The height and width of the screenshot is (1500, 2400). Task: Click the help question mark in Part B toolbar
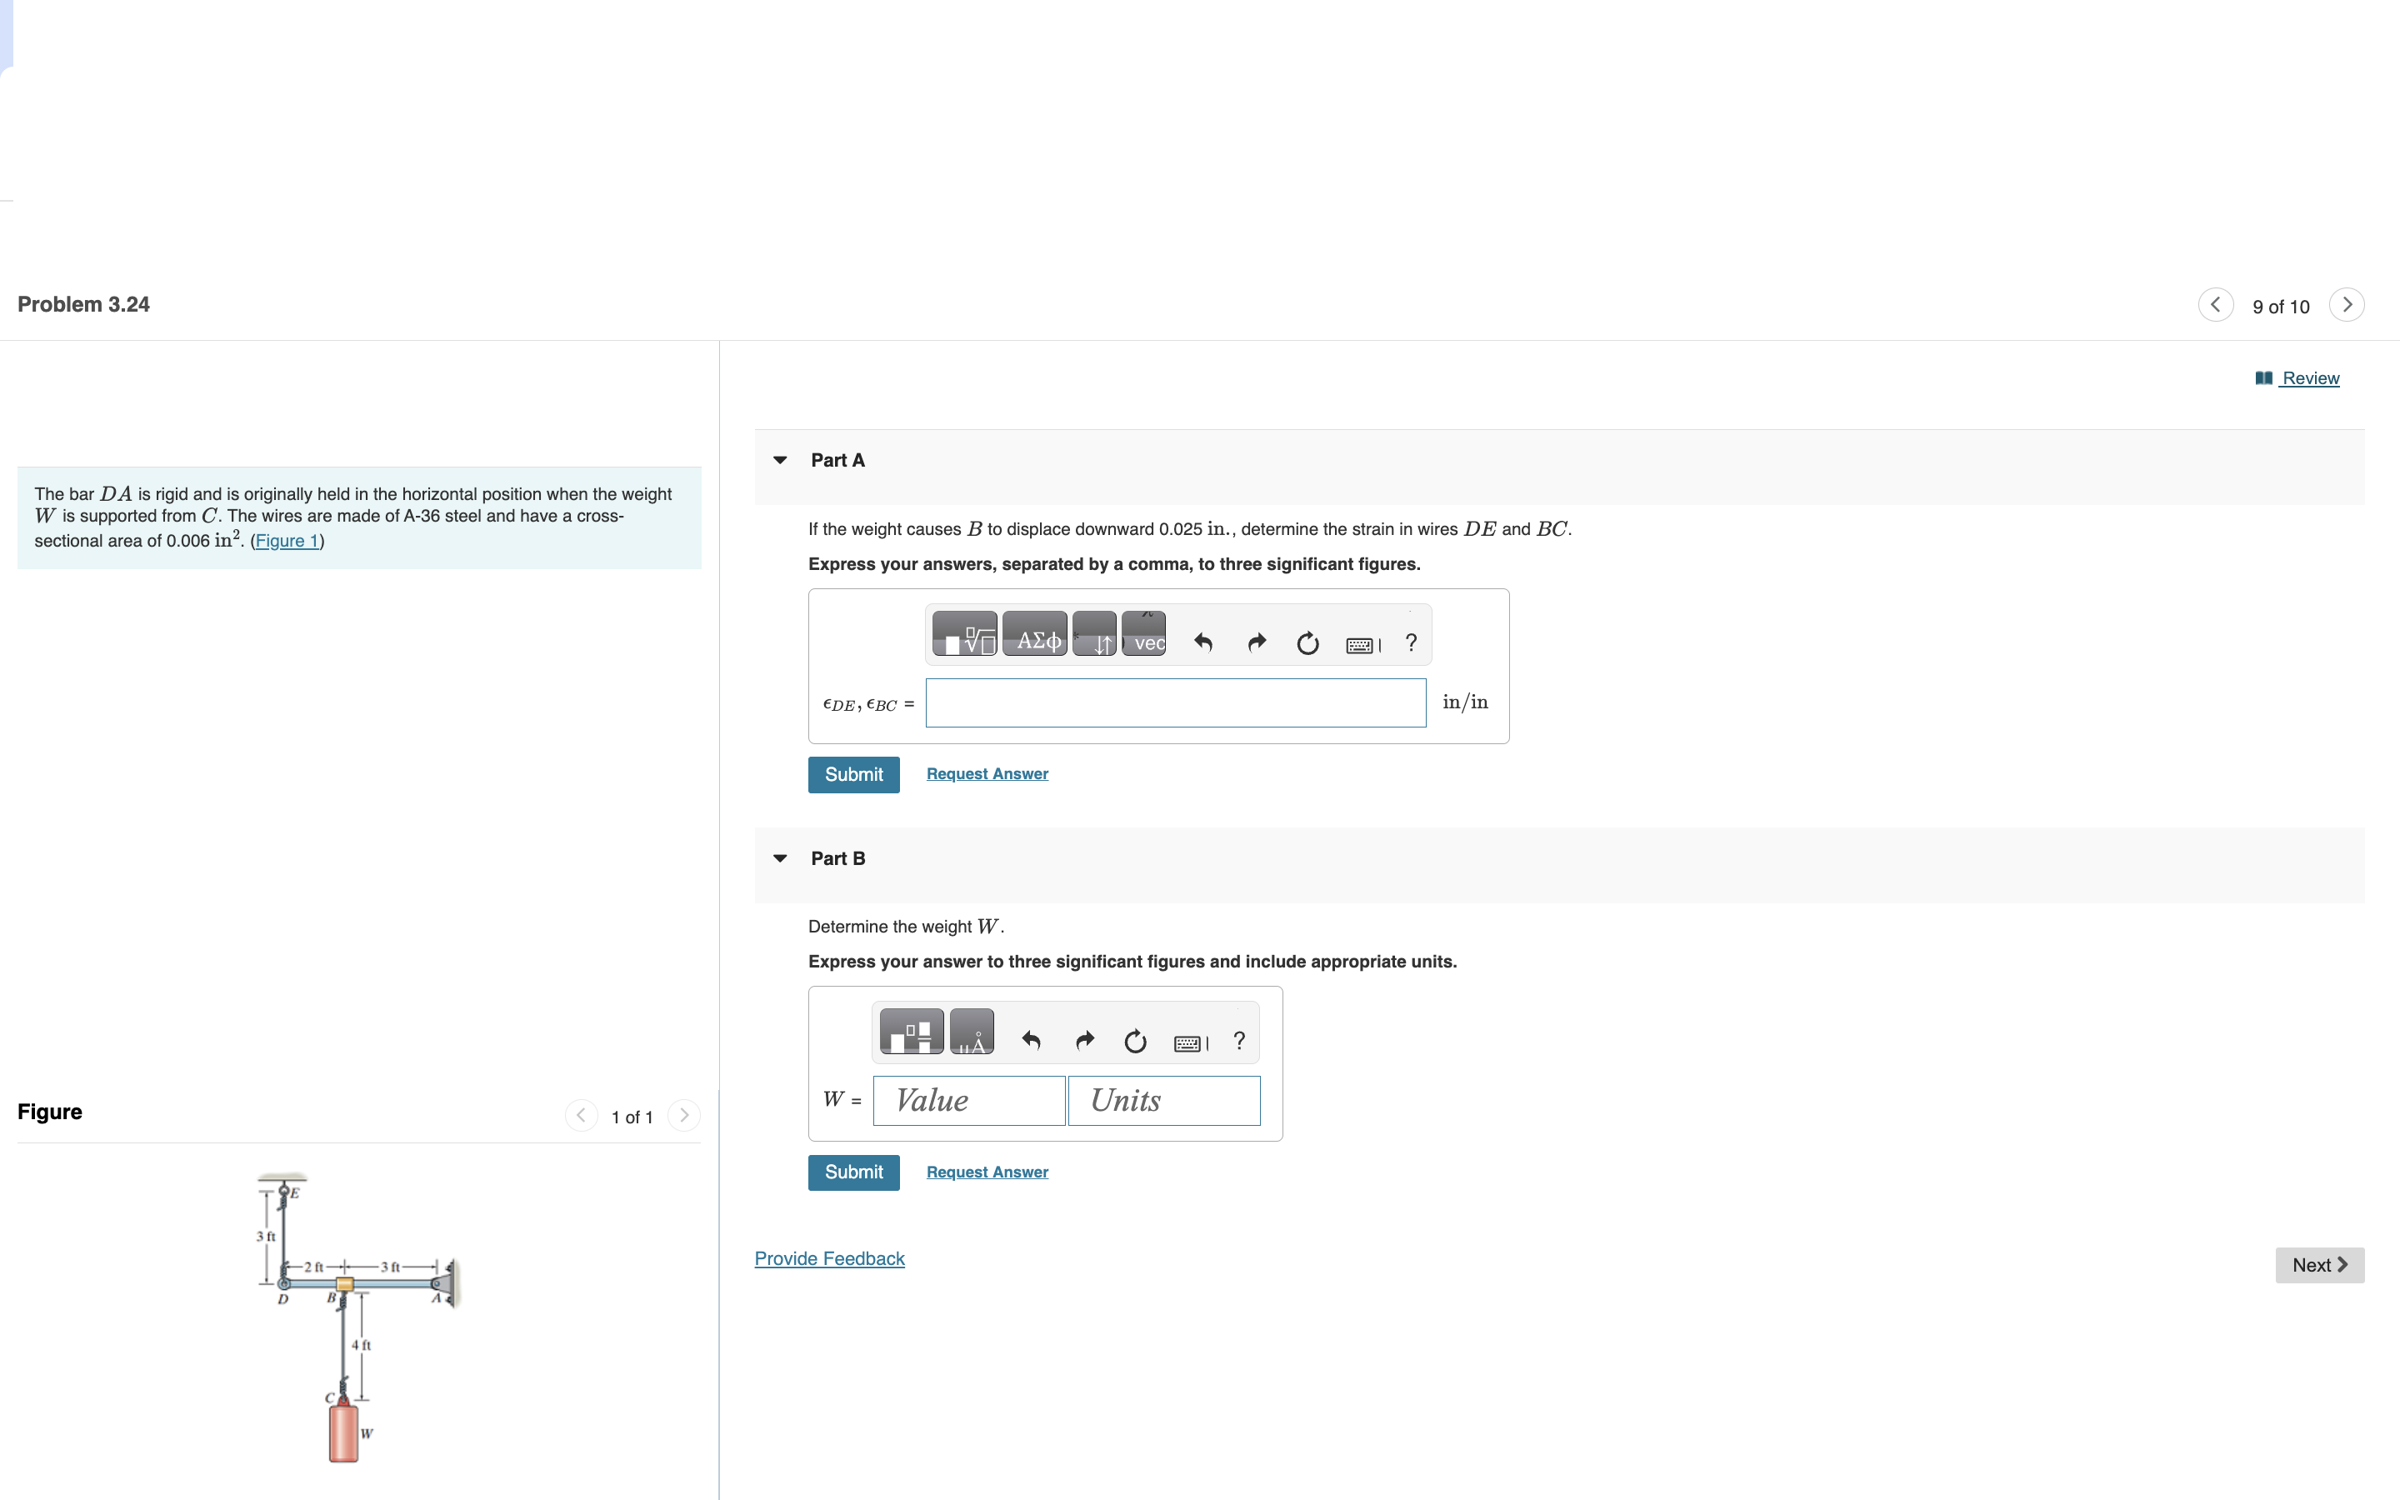click(x=1238, y=1041)
